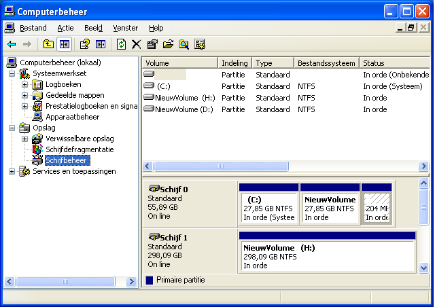Viewport: 435px width, 307px height.
Task: Sort by Bestandssysteem column header
Action: (327, 63)
